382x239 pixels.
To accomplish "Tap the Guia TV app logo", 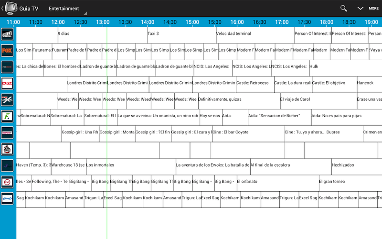I will 11,8.
